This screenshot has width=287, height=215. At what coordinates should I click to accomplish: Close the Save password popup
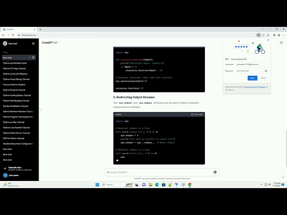pyautogui.click(x=268, y=40)
